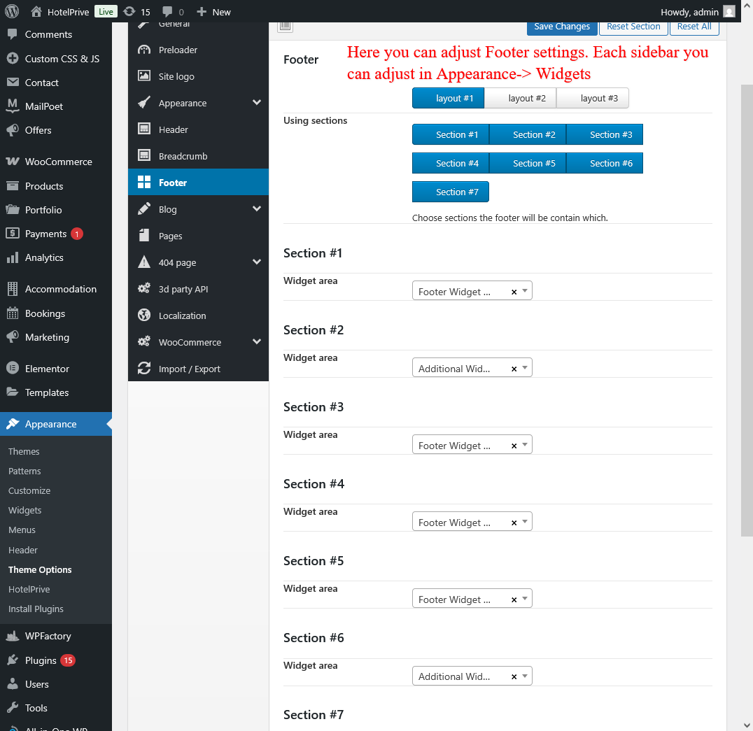Click the Import / Export refresh icon
The height and width of the screenshot is (731, 753).
click(x=144, y=369)
